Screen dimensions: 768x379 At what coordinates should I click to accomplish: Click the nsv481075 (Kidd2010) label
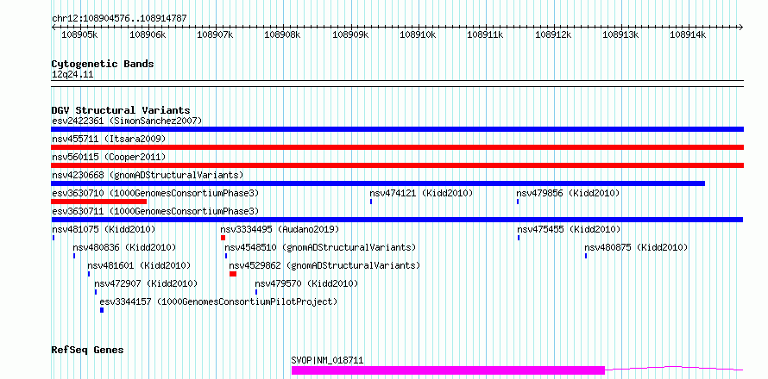pyautogui.click(x=104, y=229)
